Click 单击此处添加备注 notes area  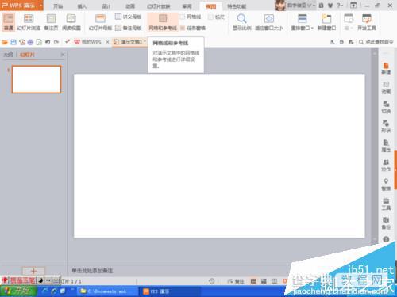click(x=92, y=271)
